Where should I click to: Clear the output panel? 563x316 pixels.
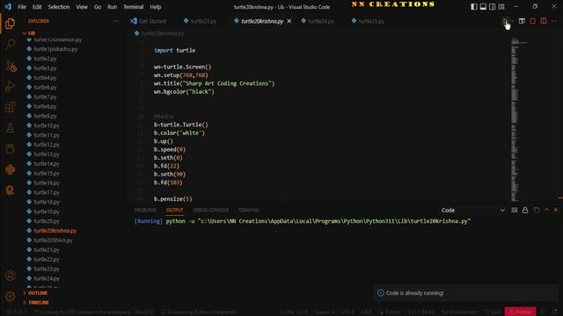click(x=514, y=210)
